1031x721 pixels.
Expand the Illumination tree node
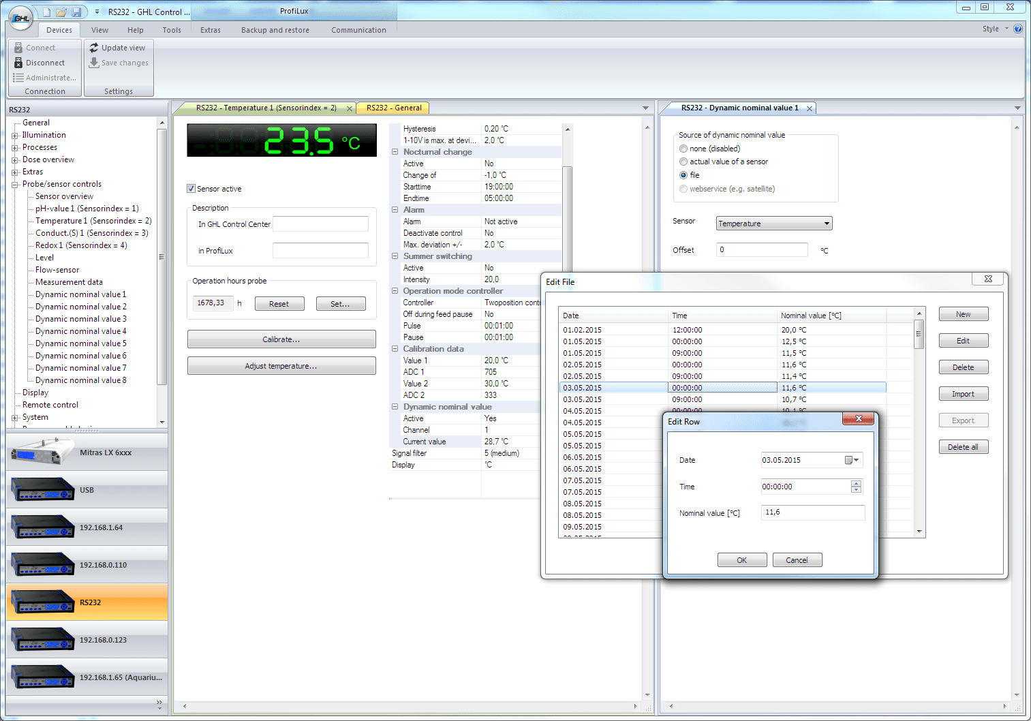click(15, 136)
